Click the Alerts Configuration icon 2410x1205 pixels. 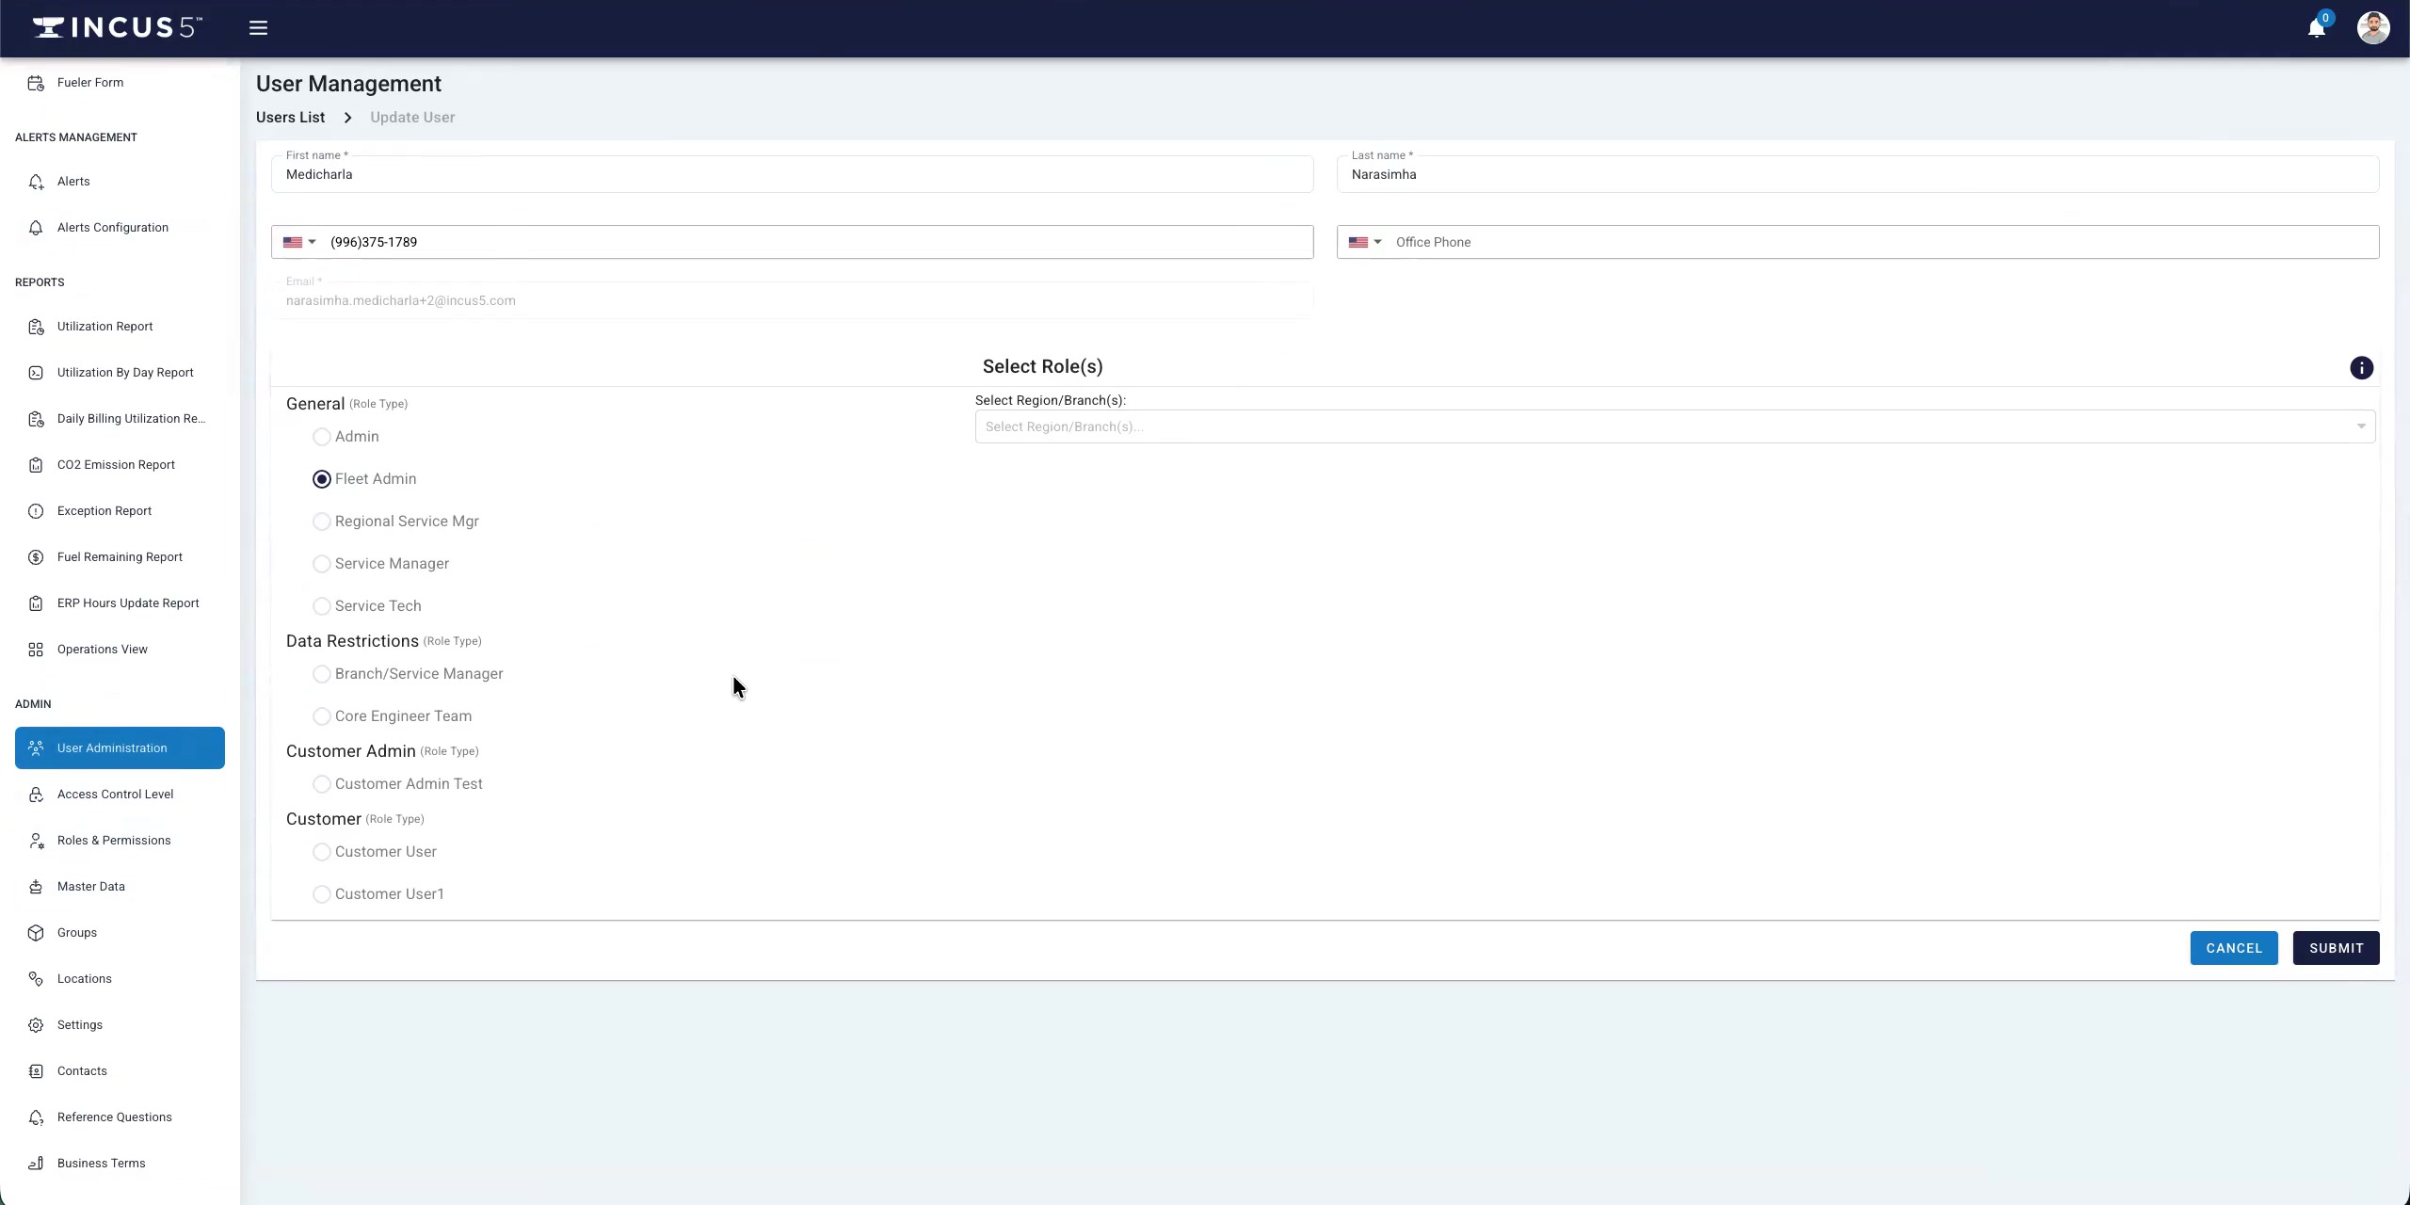(36, 228)
